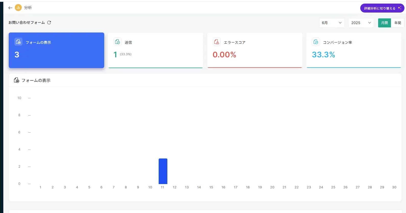Click the y-axis label 10
Screen dimensions: 406x213
19,98
